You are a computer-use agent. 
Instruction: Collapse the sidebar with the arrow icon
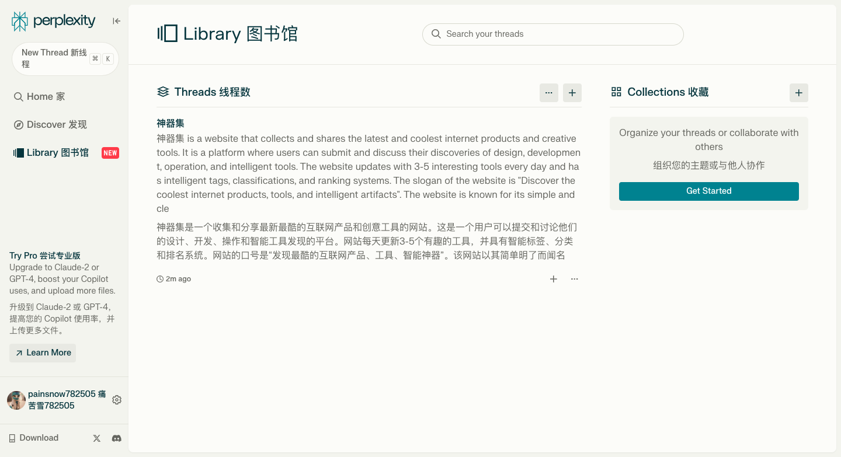coord(116,21)
